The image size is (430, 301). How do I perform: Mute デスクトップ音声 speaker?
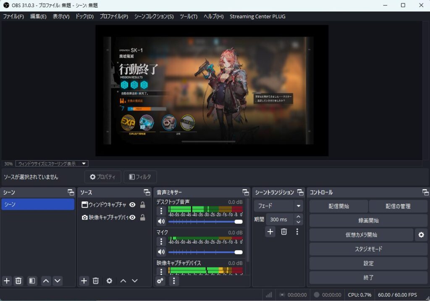point(161,222)
